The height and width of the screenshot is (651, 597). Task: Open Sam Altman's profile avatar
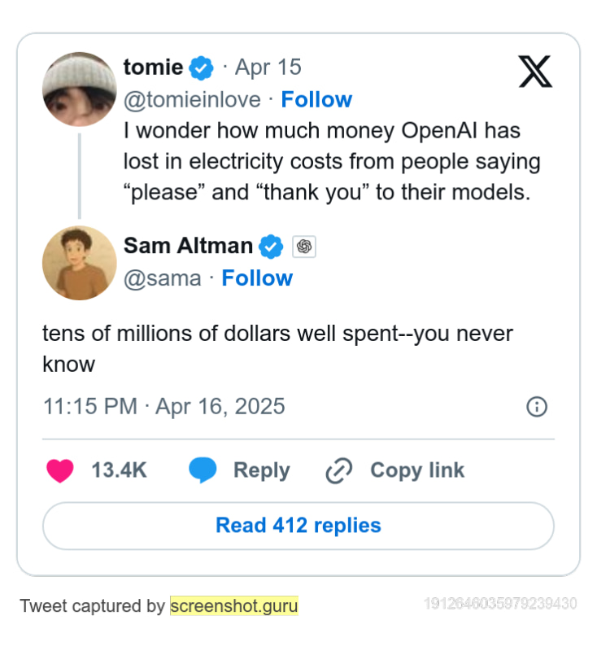click(79, 262)
